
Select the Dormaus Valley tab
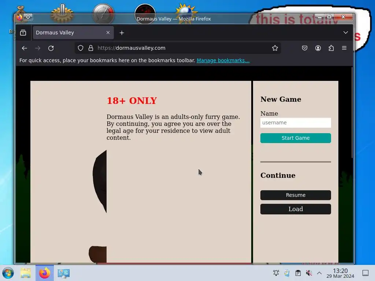[x=73, y=33]
